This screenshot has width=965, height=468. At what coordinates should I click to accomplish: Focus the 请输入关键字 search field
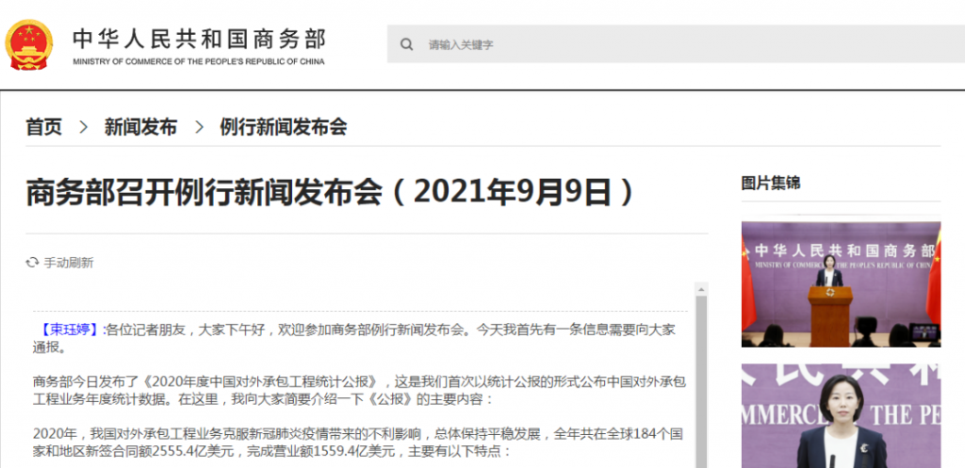click(x=676, y=43)
